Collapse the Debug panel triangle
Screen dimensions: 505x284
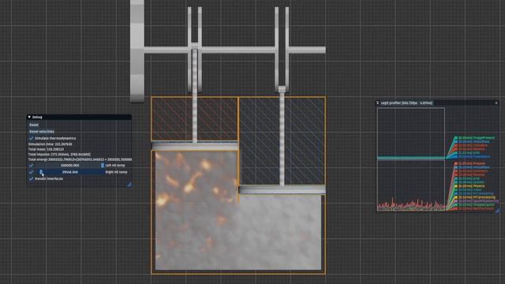[29, 118]
